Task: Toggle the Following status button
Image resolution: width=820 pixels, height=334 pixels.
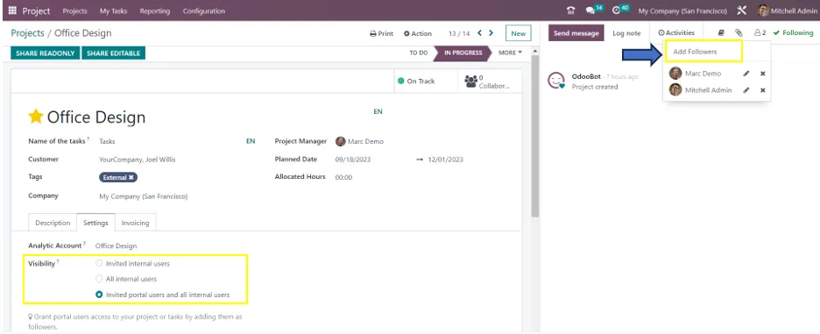Action: (x=793, y=33)
